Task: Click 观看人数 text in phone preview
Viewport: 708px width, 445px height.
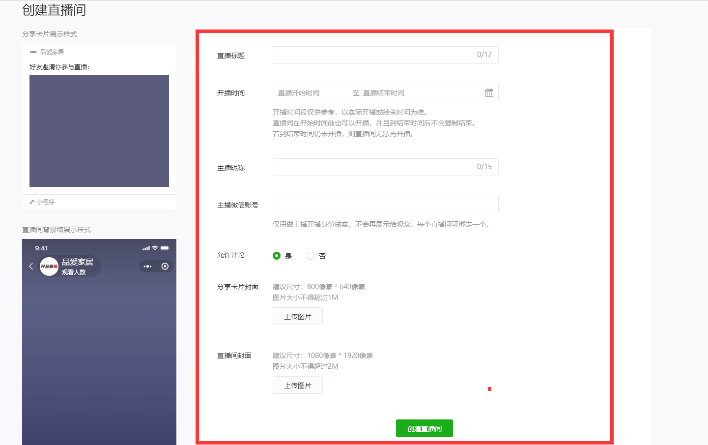Action: point(74,272)
